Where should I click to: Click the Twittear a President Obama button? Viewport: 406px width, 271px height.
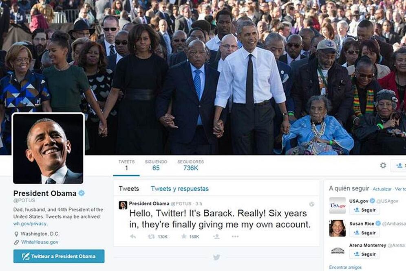pos(59,256)
